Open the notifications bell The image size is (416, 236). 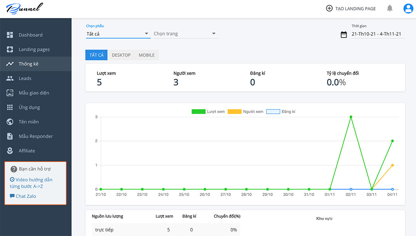[390, 8]
